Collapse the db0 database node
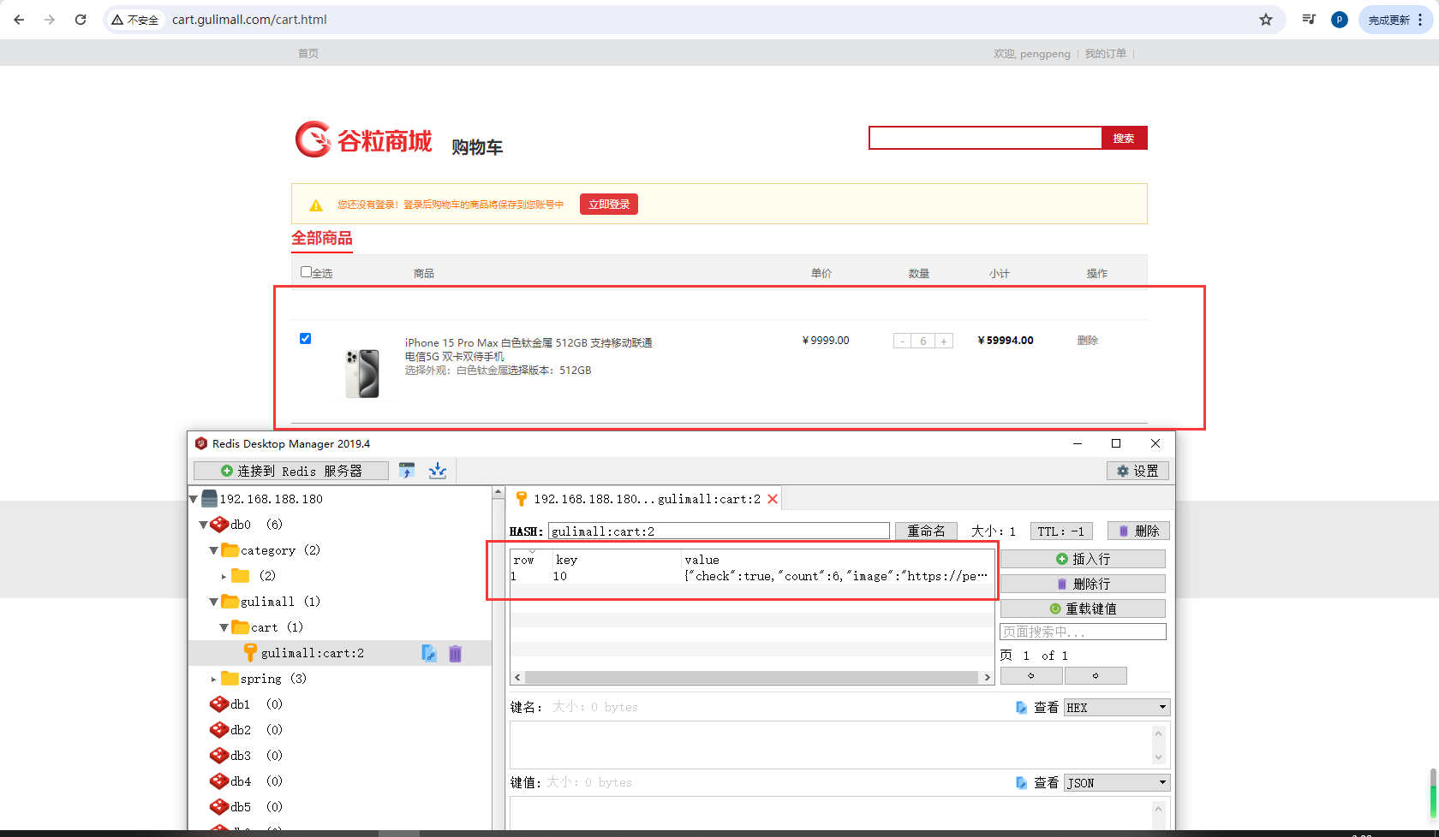Screen dimensions: 1439x837 point(204,525)
